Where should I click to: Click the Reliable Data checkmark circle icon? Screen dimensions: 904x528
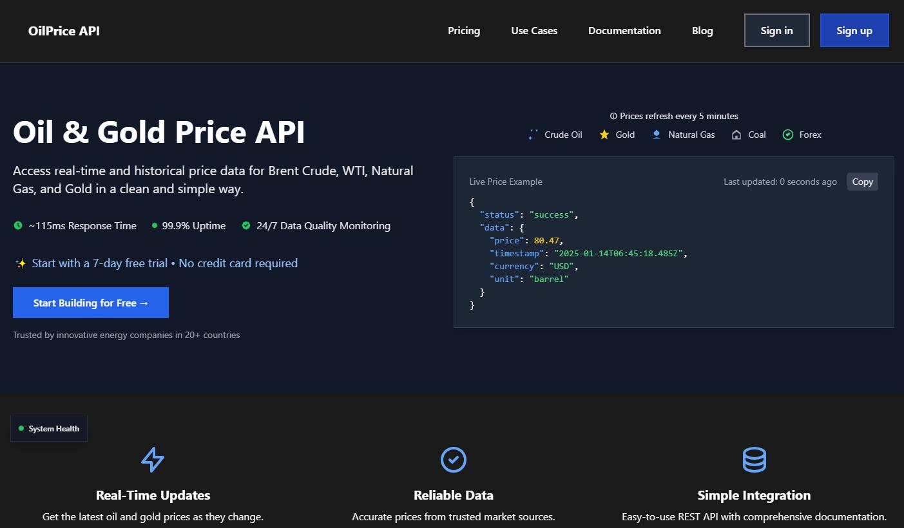(453, 460)
